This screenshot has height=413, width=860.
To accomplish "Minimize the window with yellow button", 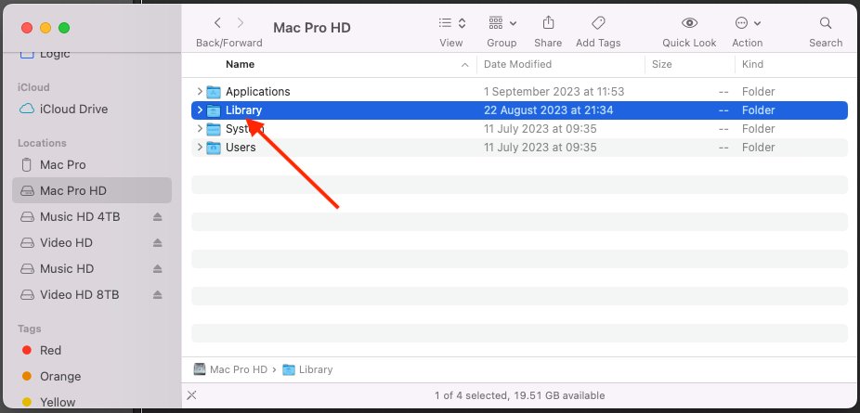I will coord(46,28).
